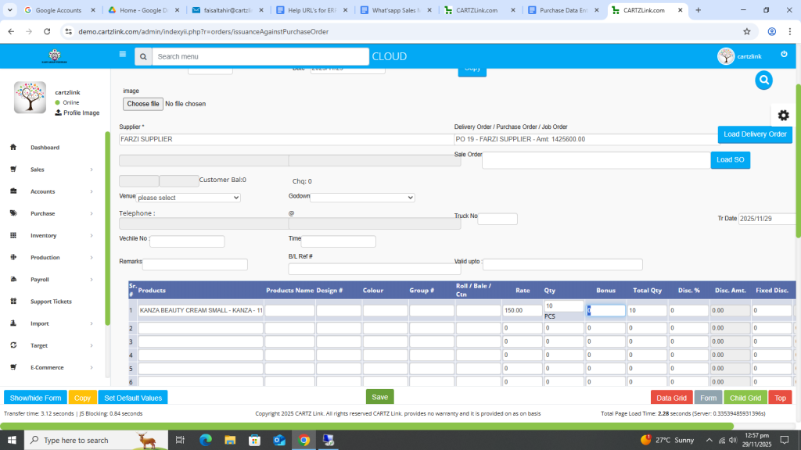The height and width of the screenshot is (450, 801).
Task: Click the hamburger menu toggle icon
Action: coord(122,55)
